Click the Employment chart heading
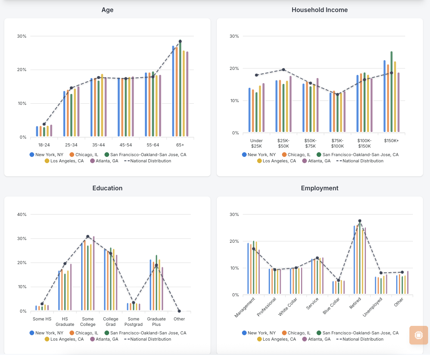430x355 pixels. tap(319, 188)
